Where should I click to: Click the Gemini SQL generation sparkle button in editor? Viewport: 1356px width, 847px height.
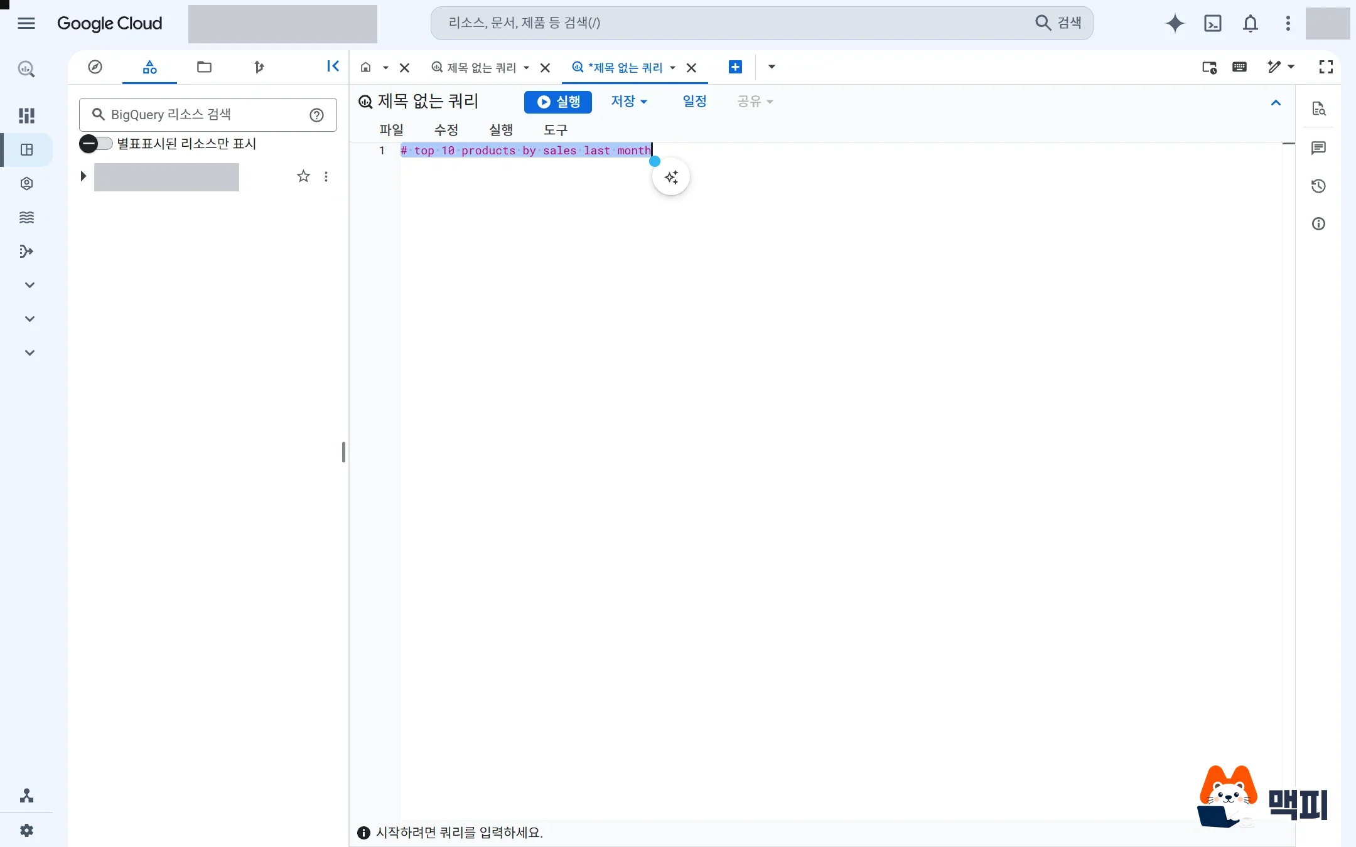tap(671, 178)
